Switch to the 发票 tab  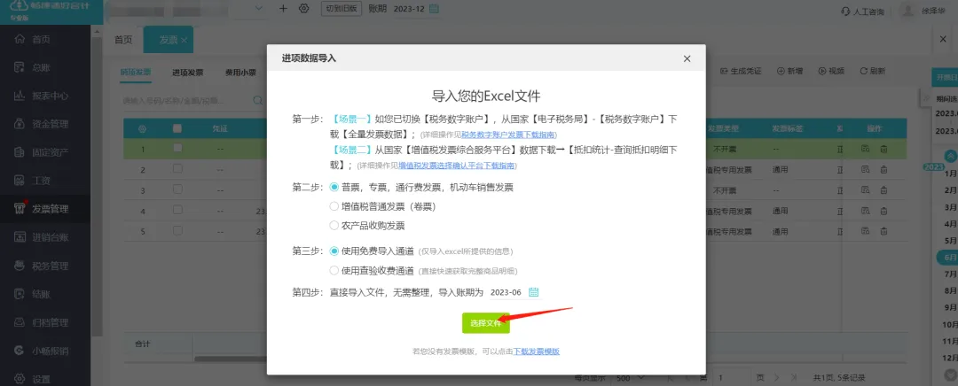(x=168, y=40)
